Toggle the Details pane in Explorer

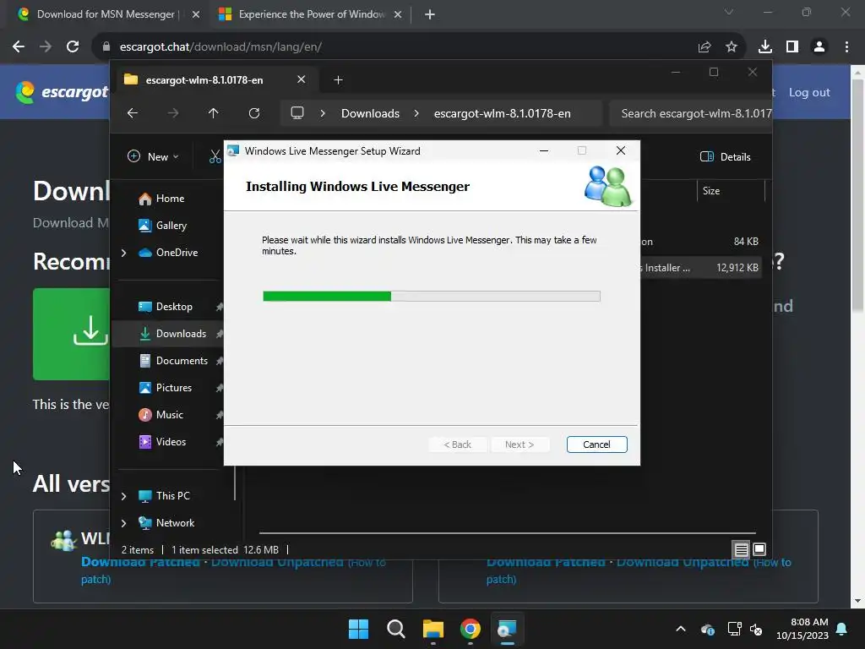[725, 156]
